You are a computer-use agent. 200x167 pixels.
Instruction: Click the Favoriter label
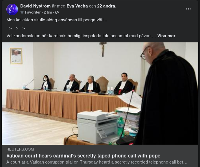(x=33, y=12)
